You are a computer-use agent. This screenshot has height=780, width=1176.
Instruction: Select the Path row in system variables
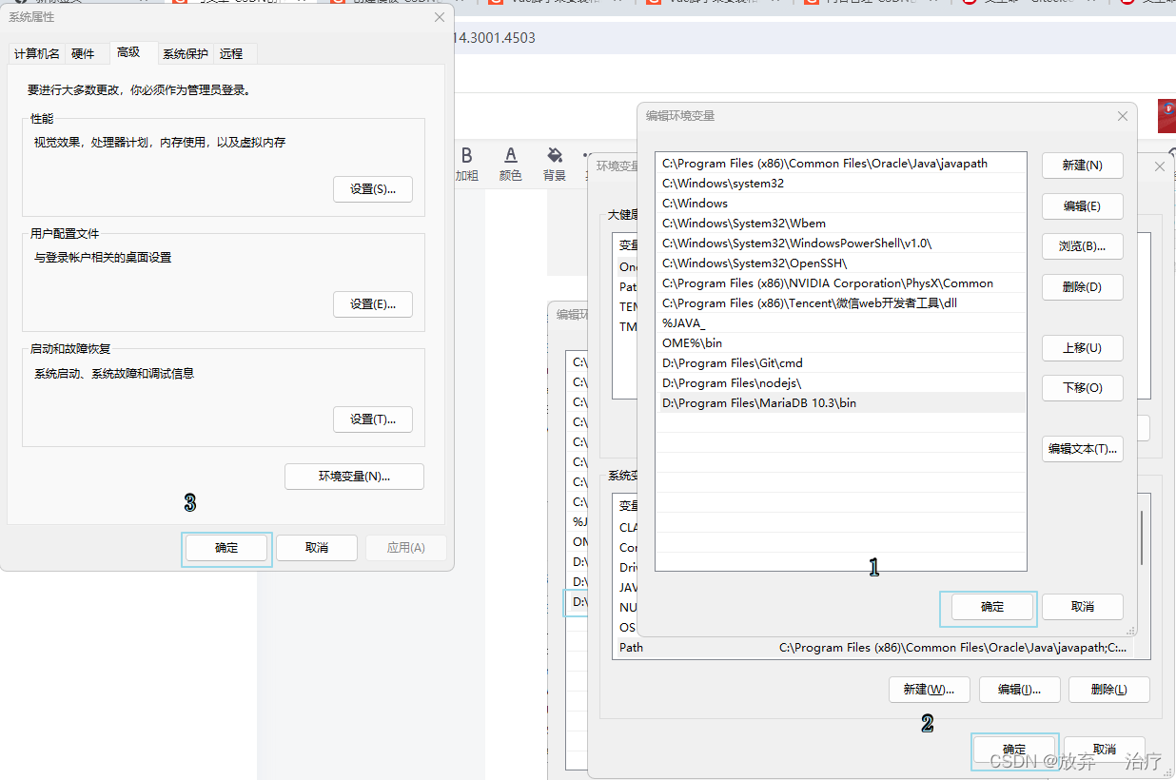[873, 648]
